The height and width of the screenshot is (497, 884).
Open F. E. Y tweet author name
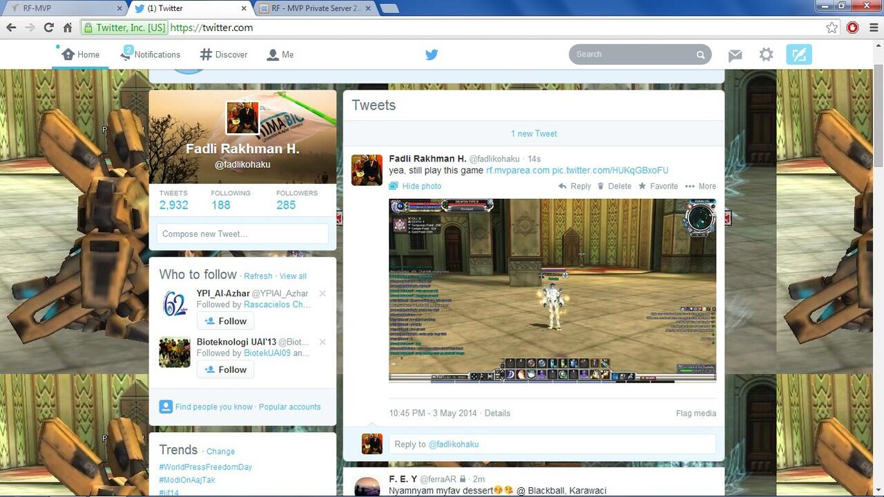[403, 478]
